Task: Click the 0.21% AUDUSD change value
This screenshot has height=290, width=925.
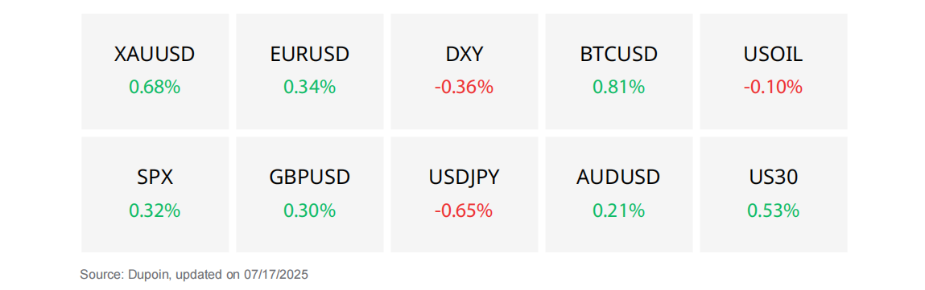Action: (x=619, y=210)
